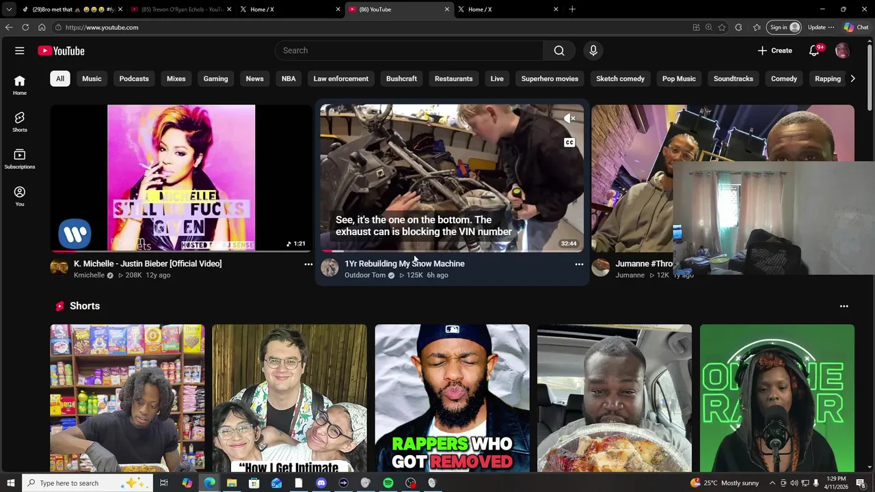The image size is (875, 492).
Task: Open the You page in sidebar
Action: pyautogui.click(x=19, y=196)
